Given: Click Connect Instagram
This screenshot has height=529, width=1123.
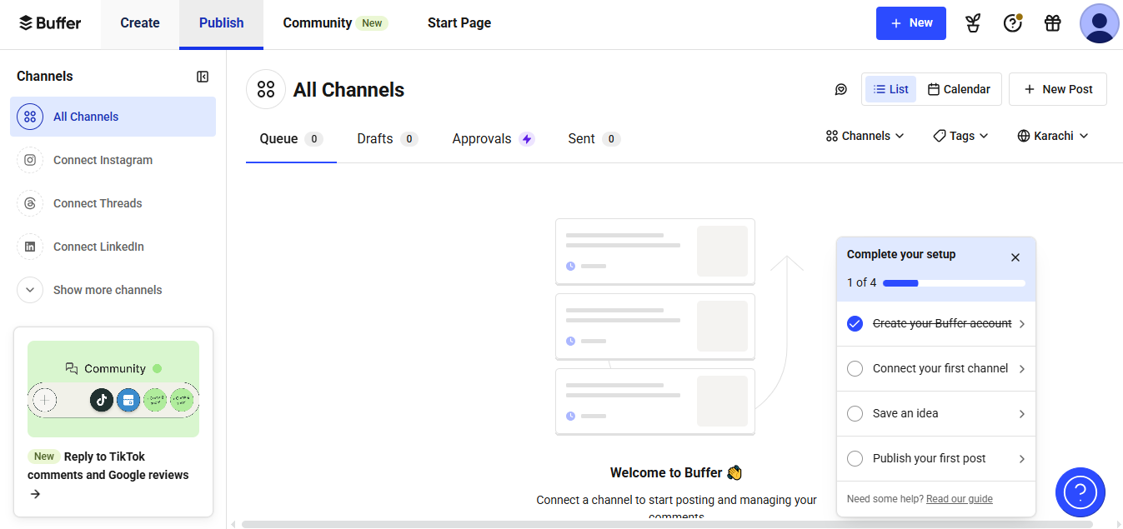Looking at the screenshot, I should click(x=113, y=160).
